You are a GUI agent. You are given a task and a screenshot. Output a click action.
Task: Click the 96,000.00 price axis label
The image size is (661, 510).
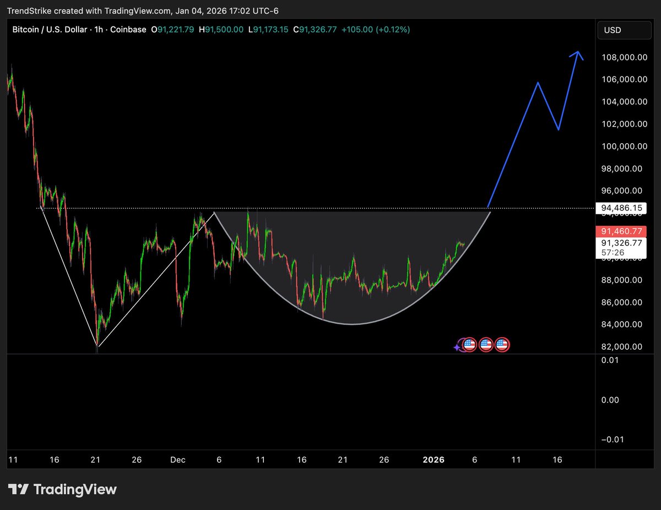622,191
